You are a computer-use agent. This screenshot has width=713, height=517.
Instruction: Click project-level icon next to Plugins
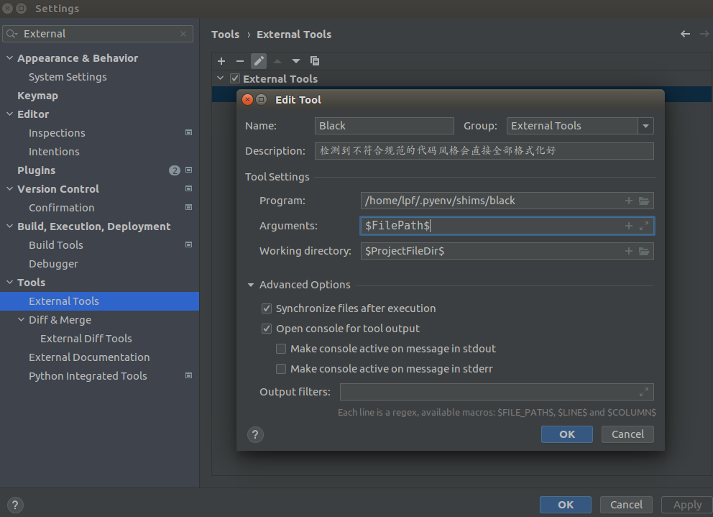click(189, 170)
